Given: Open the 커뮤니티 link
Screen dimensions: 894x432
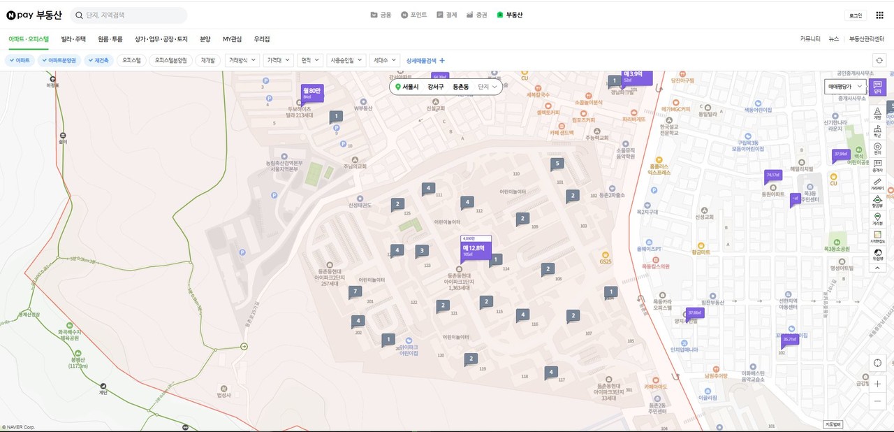Looking at the screenshot, I should pos(810,39).
